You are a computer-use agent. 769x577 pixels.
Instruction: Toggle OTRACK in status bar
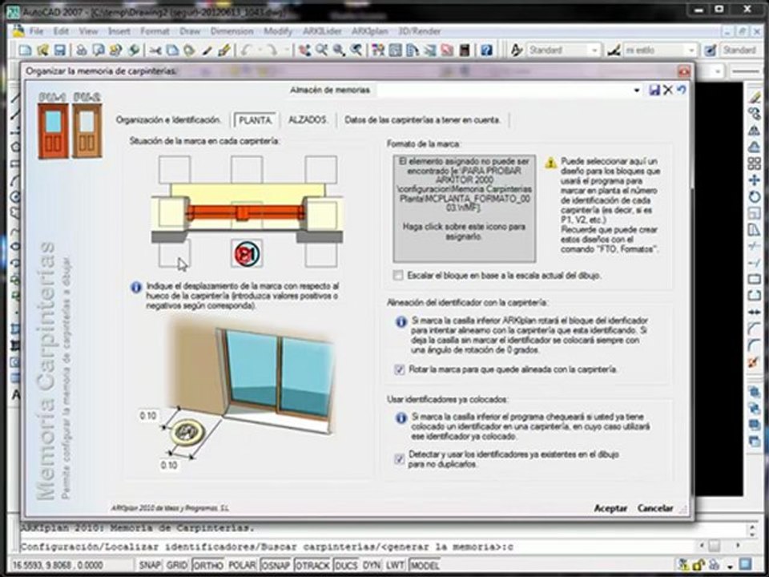tap(312, 566)
